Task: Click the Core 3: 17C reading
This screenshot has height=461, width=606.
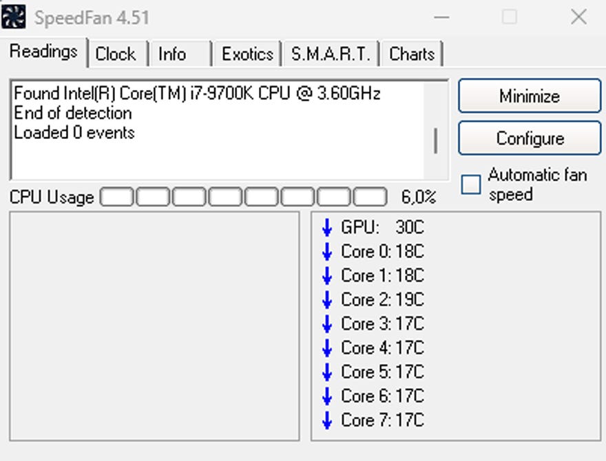Action: pyautogui.click(x=383, y=324)
